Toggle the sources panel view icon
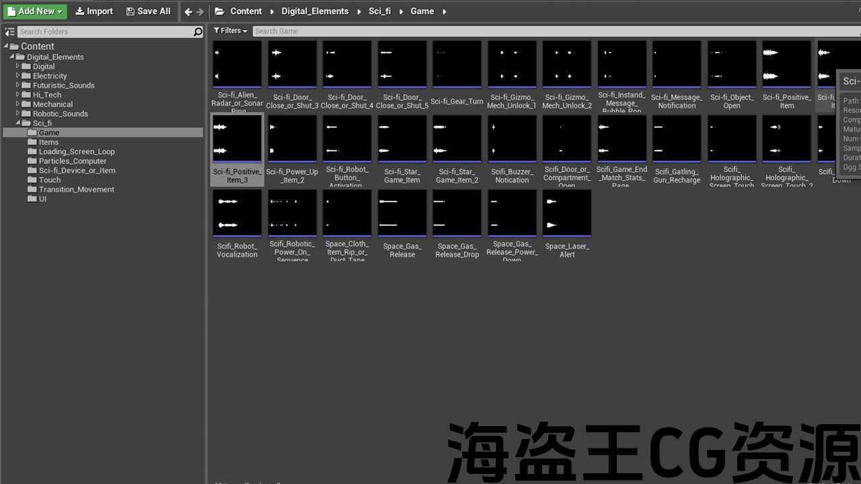 (9, 32)
